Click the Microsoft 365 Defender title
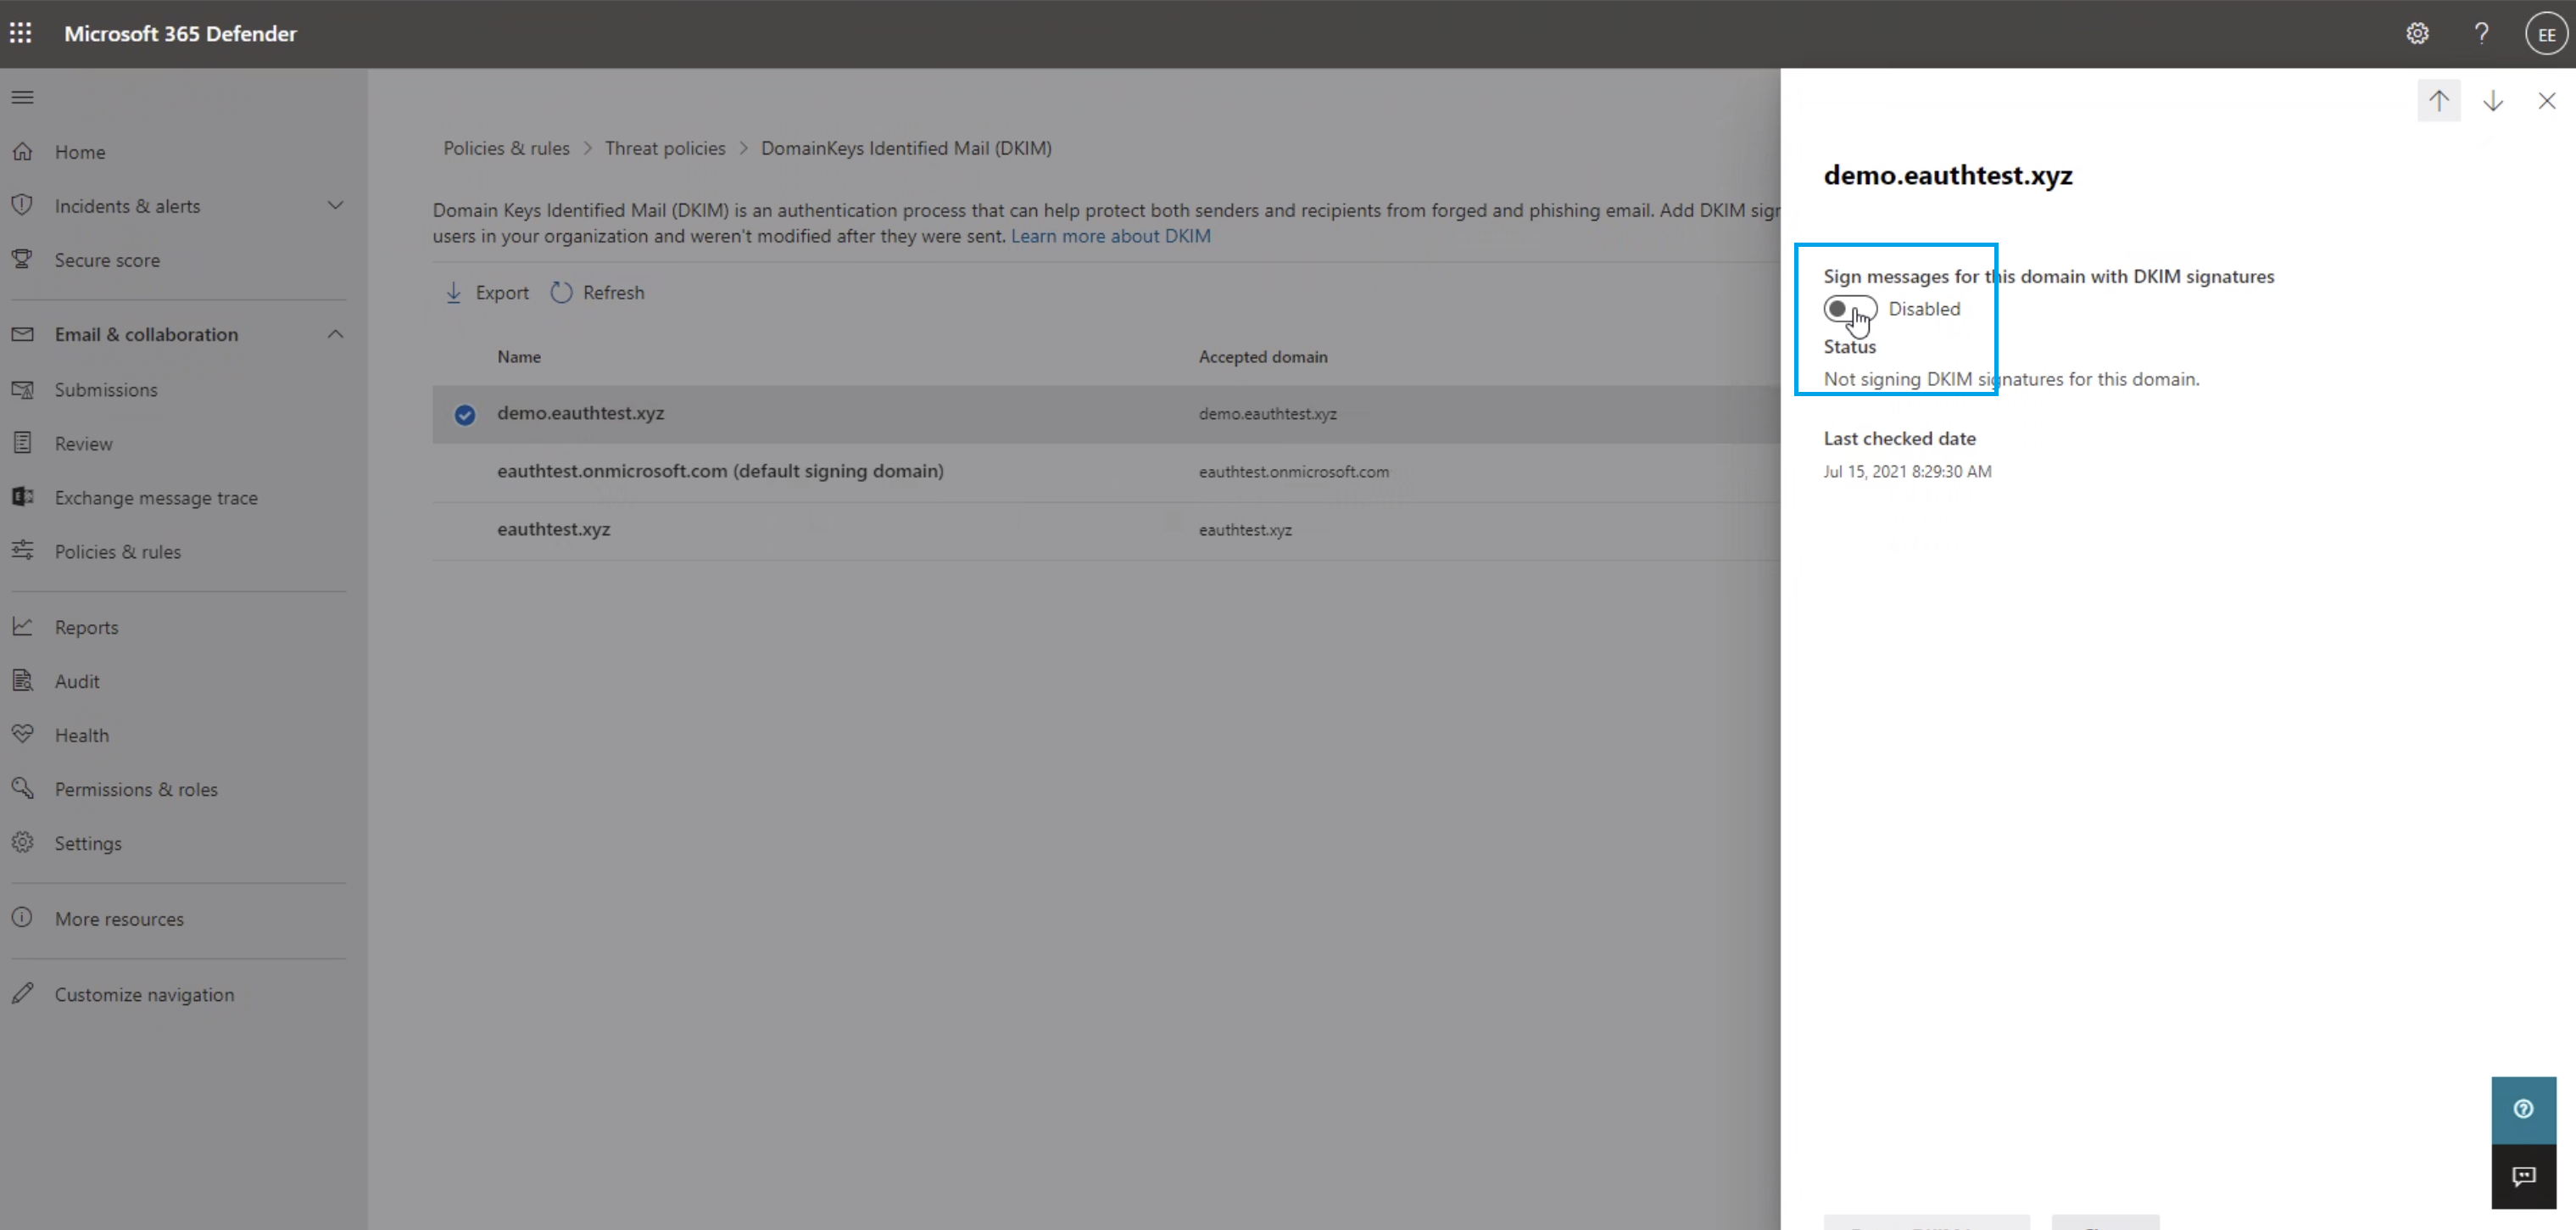Viewport: 2576px width, 1230px height. (180, 33)
